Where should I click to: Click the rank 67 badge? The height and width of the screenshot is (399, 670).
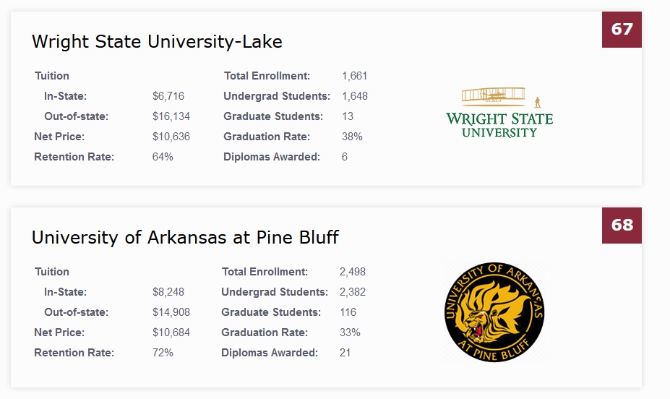(622, 29)
